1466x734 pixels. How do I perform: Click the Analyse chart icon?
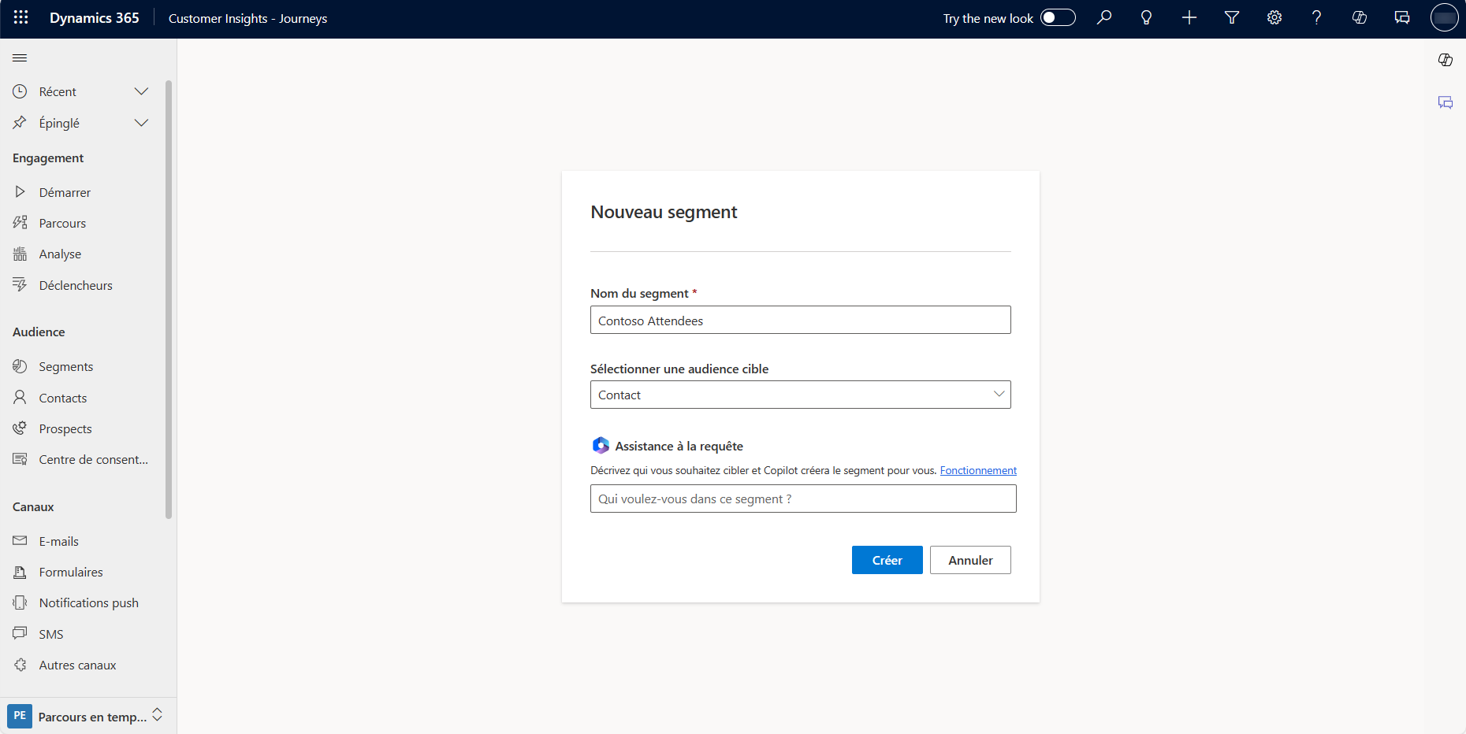pyautogui.click(x=20, y=254)
